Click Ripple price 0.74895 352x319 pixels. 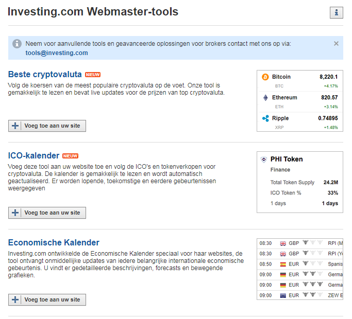coord(328,118)
